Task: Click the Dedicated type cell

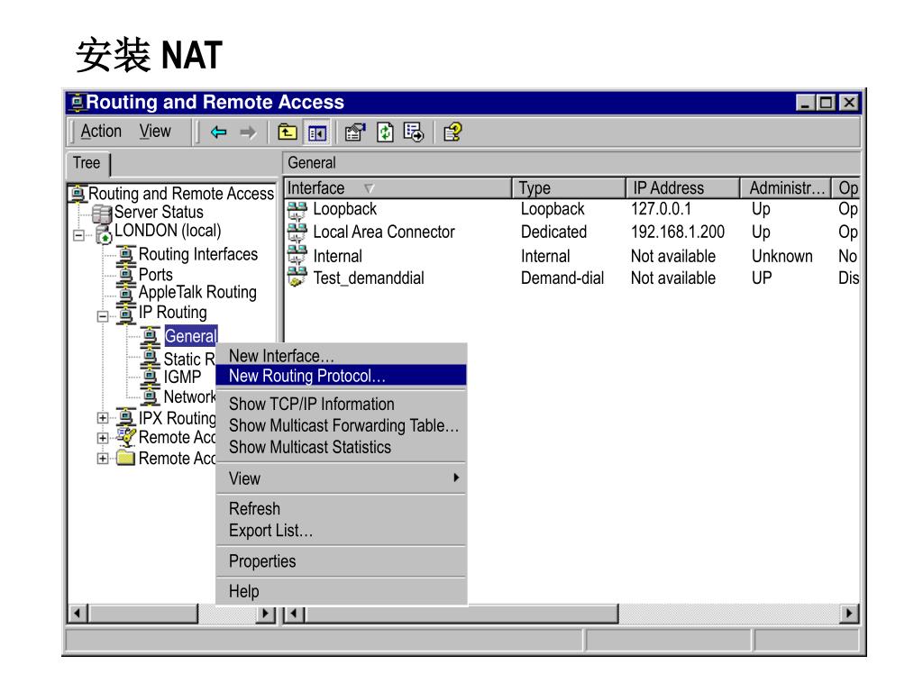Action: 553,232
